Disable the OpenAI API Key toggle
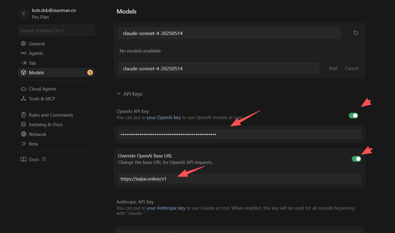Image resolution: width=395 pixels, height=233 pixels. tap(353, 116)
